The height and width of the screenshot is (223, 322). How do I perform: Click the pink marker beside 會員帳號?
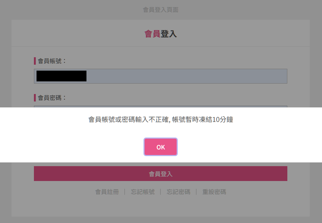pyautogui.click(x=35, y=61)
